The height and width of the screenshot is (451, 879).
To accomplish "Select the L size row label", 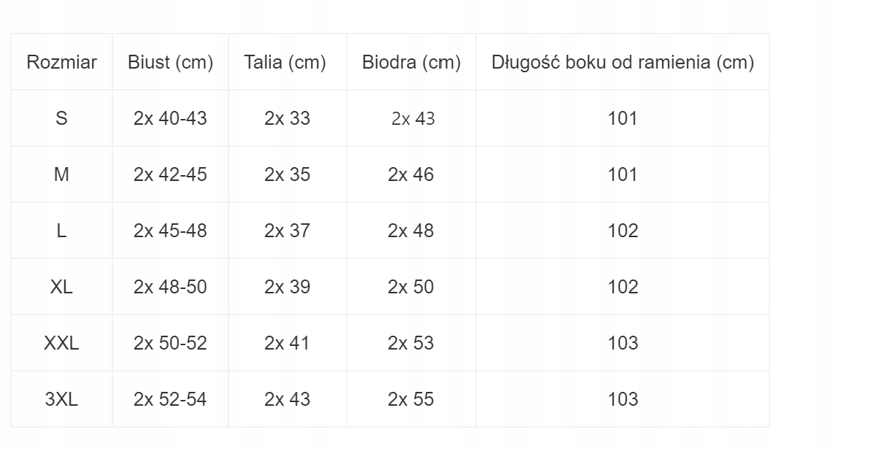I will click(x=61, y=231).
